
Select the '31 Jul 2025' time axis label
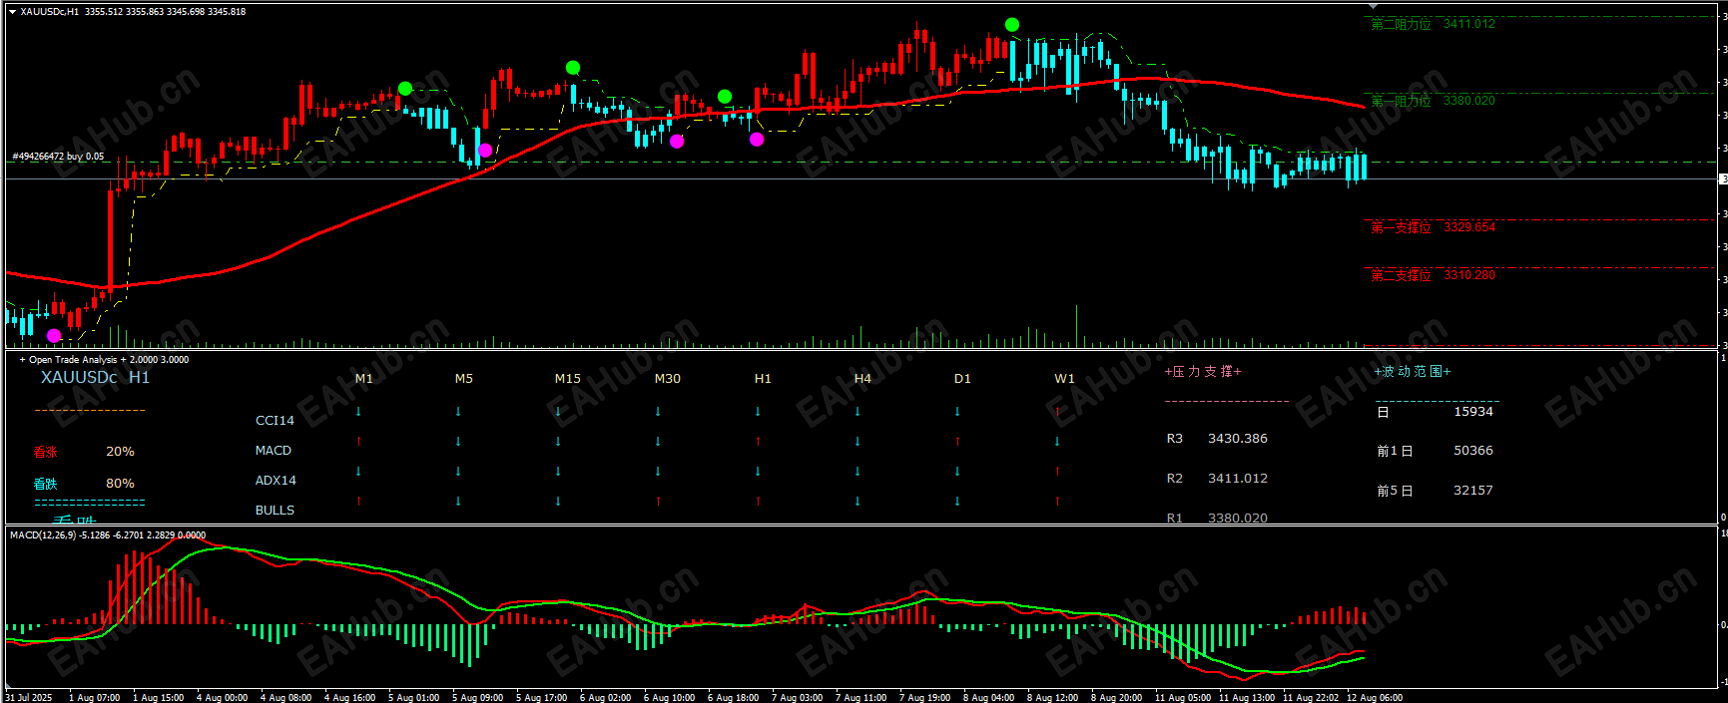pos(28,697)
